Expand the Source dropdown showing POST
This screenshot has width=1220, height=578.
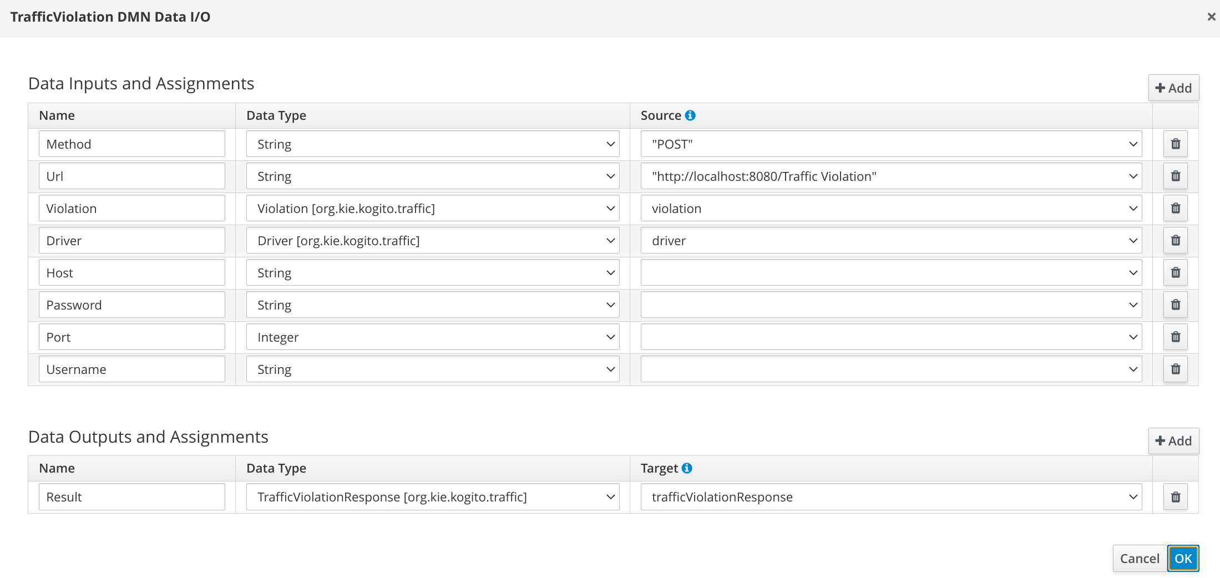tap(1133, 144)
